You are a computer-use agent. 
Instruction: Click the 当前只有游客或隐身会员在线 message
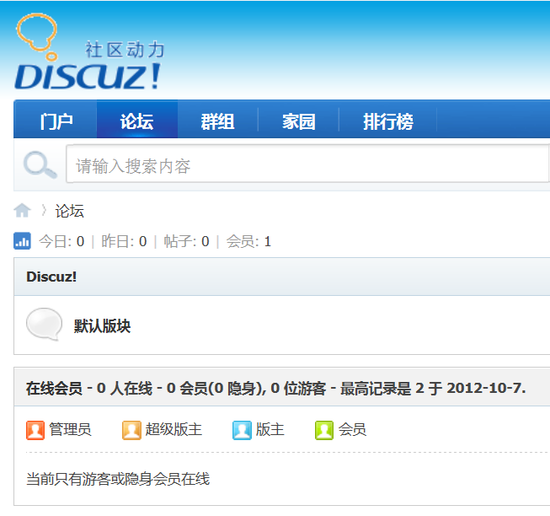click(118, 479)
